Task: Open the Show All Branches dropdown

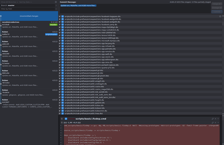Action: pos(9,2)
